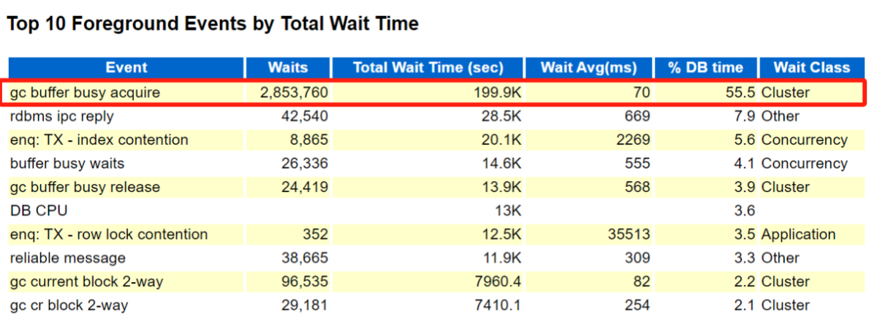Image resolution: width=877 pixels, height=320 pixels.
Task: Select the 'reliable message' event cell
Action: (x=67, y=258)
